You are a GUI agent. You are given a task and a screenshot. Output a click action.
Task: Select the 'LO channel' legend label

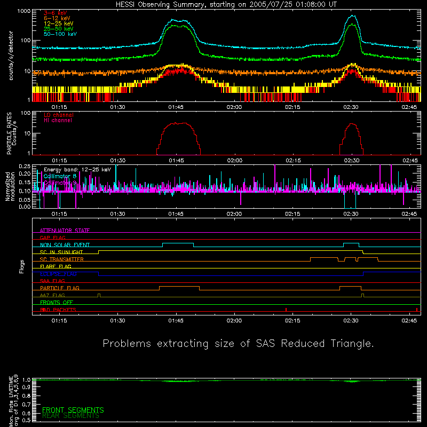pos(59,115)
